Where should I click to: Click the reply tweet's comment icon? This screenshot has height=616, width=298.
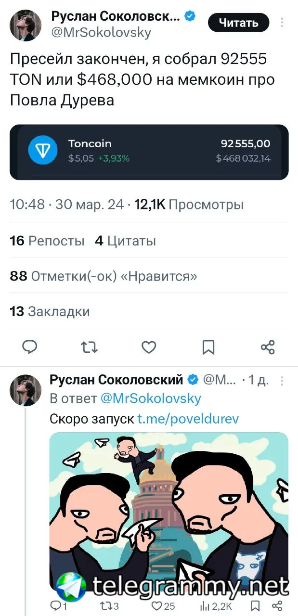pos(55,606)
